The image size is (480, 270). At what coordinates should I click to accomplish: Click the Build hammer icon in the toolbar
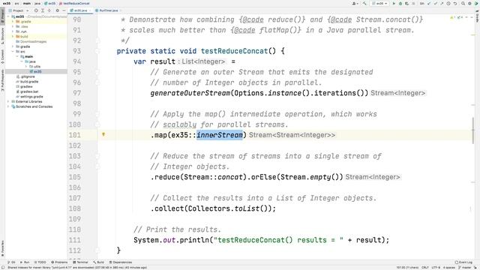click(x=364, y=3)
